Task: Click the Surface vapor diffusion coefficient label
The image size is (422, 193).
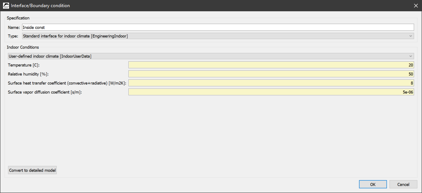Action: (x=45, y=93)
